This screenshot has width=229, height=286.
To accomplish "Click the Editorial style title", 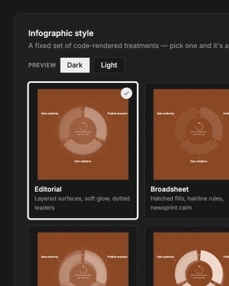I will 48,189.
